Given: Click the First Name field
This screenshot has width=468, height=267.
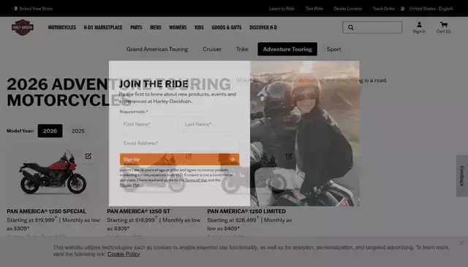Looking at the screenshot, I should pyautogui.click(x=148, y=124).
